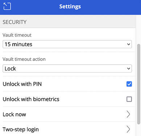Click the arrow on the 15 minutes selector
Viewport: 141px width, 136px height.
[129, 44]
